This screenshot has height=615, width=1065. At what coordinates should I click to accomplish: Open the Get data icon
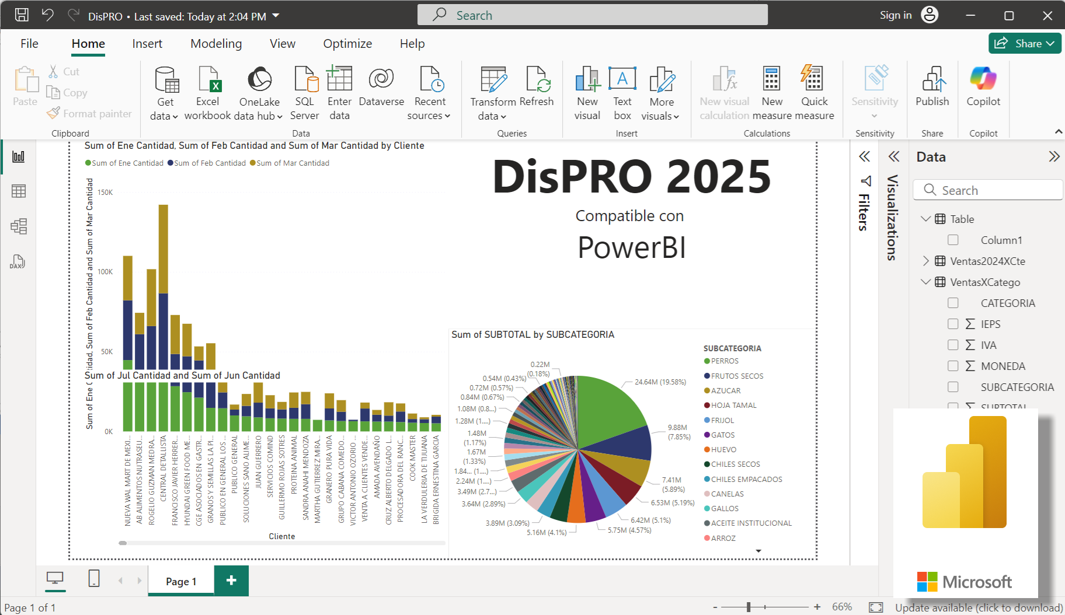[166, 79]
